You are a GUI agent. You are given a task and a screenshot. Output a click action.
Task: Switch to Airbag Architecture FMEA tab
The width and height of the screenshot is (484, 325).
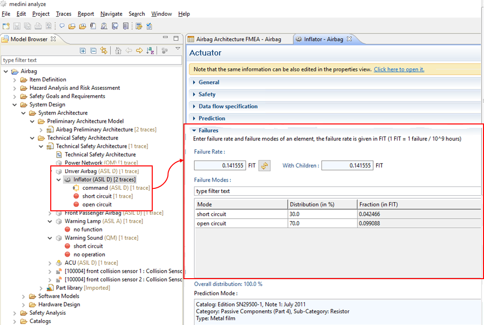[238, 39]
